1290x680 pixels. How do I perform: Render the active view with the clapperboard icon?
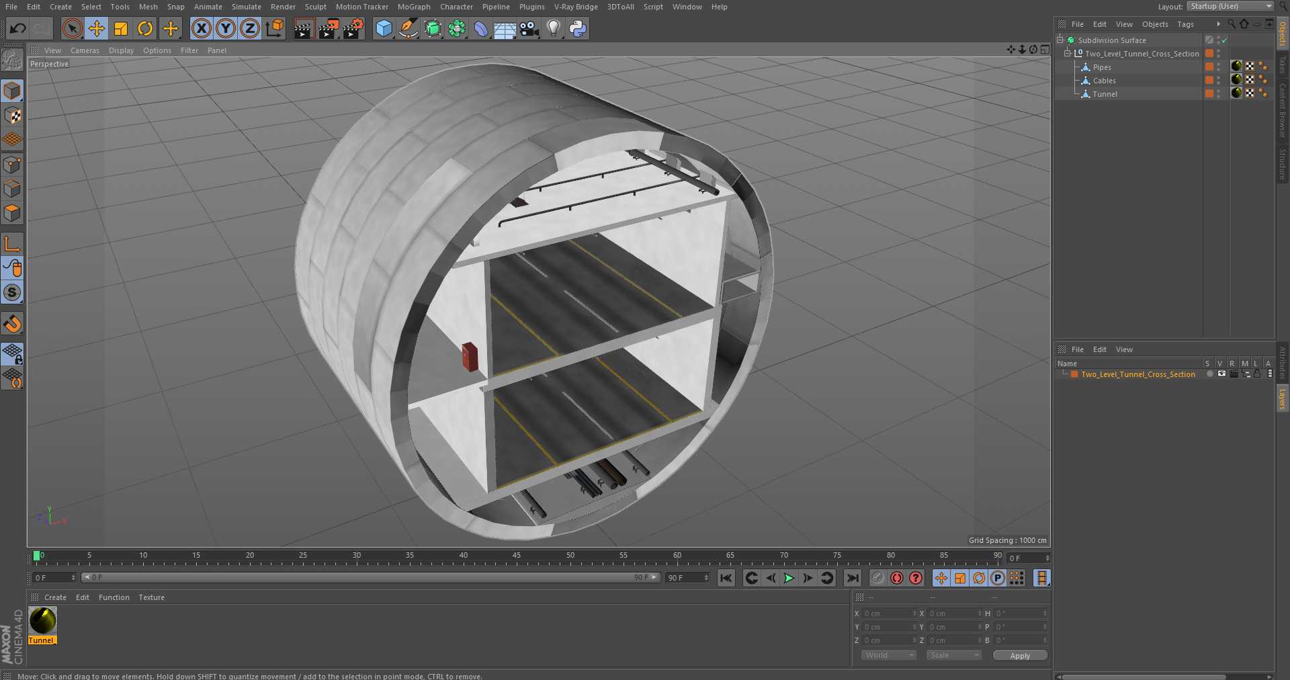point(303,28)
